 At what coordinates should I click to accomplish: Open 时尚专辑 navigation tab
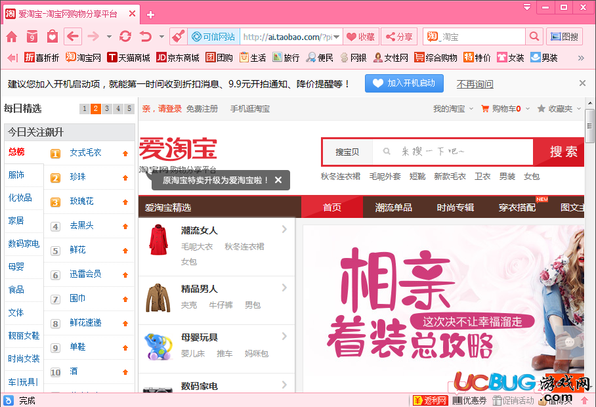click(455, 207)
